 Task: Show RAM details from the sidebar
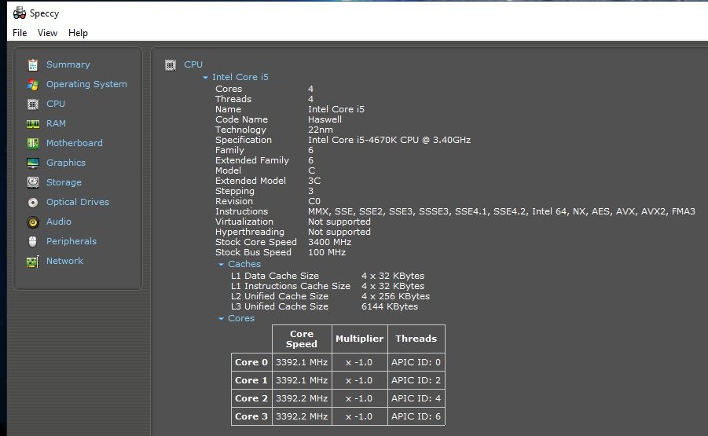[56, 123]
